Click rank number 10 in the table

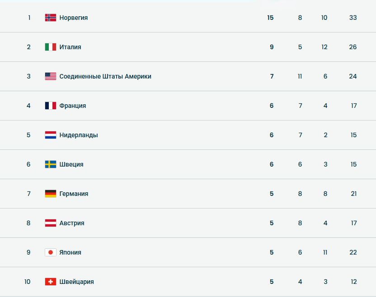tap(28, 282)
